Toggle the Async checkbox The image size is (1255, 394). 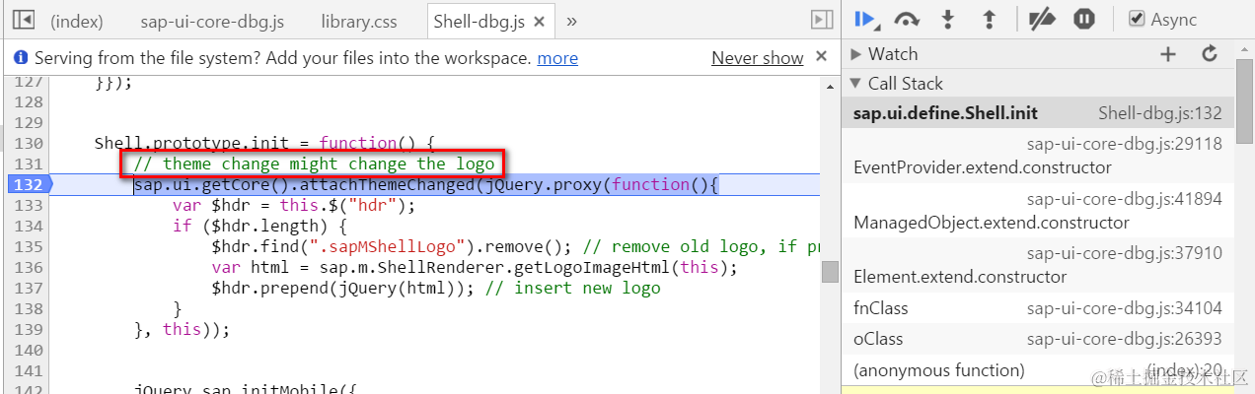click(x=1137, y=19)
